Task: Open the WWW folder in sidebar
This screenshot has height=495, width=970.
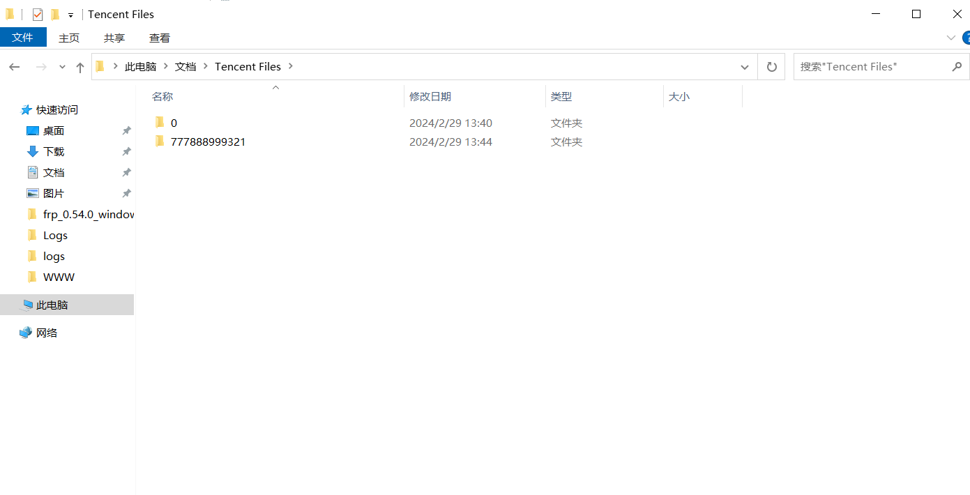Action: click(x=59, y=277)
